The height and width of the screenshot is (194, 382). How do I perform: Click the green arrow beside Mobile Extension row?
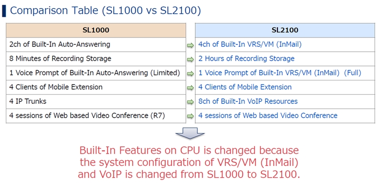[x=190, y=88]
